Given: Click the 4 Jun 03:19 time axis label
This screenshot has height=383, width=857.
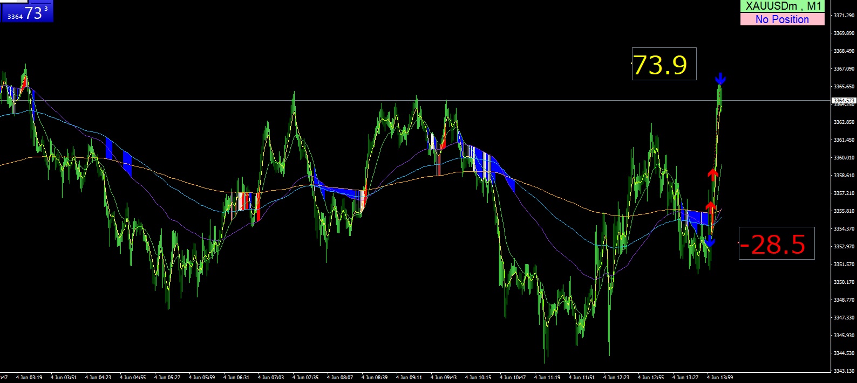Looking at the screenshot, I should (29, 378).
